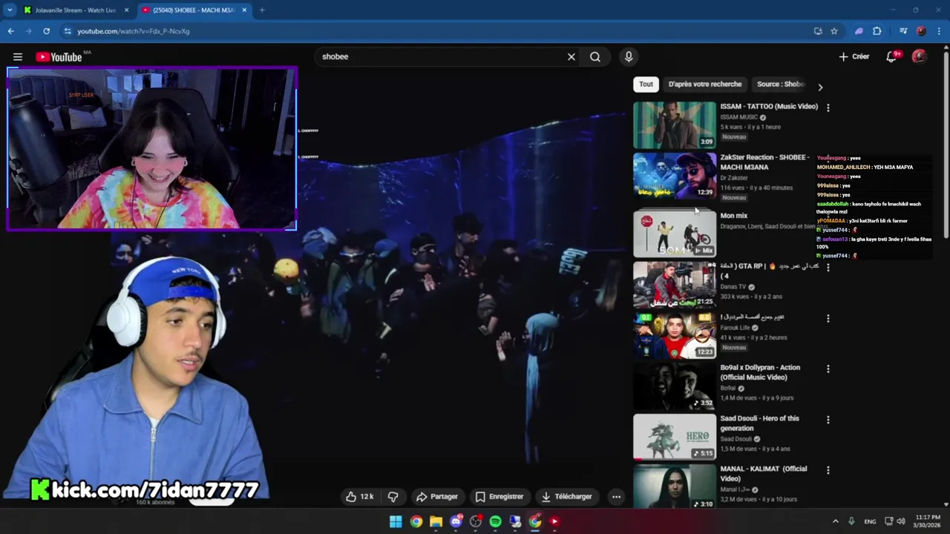Switch to SHOBEE - MACHI M3ANA tab
950x534 pixels.
click(x=193, y=10)
